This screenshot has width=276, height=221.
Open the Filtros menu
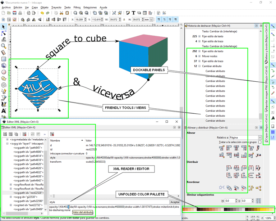click(x=77, y=8)
